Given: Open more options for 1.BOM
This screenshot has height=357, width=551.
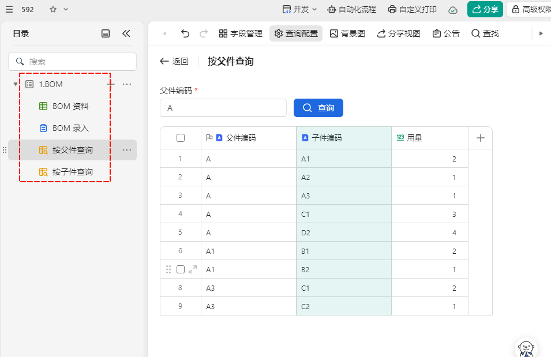Looking at the screenshot, I should [127, 84].
